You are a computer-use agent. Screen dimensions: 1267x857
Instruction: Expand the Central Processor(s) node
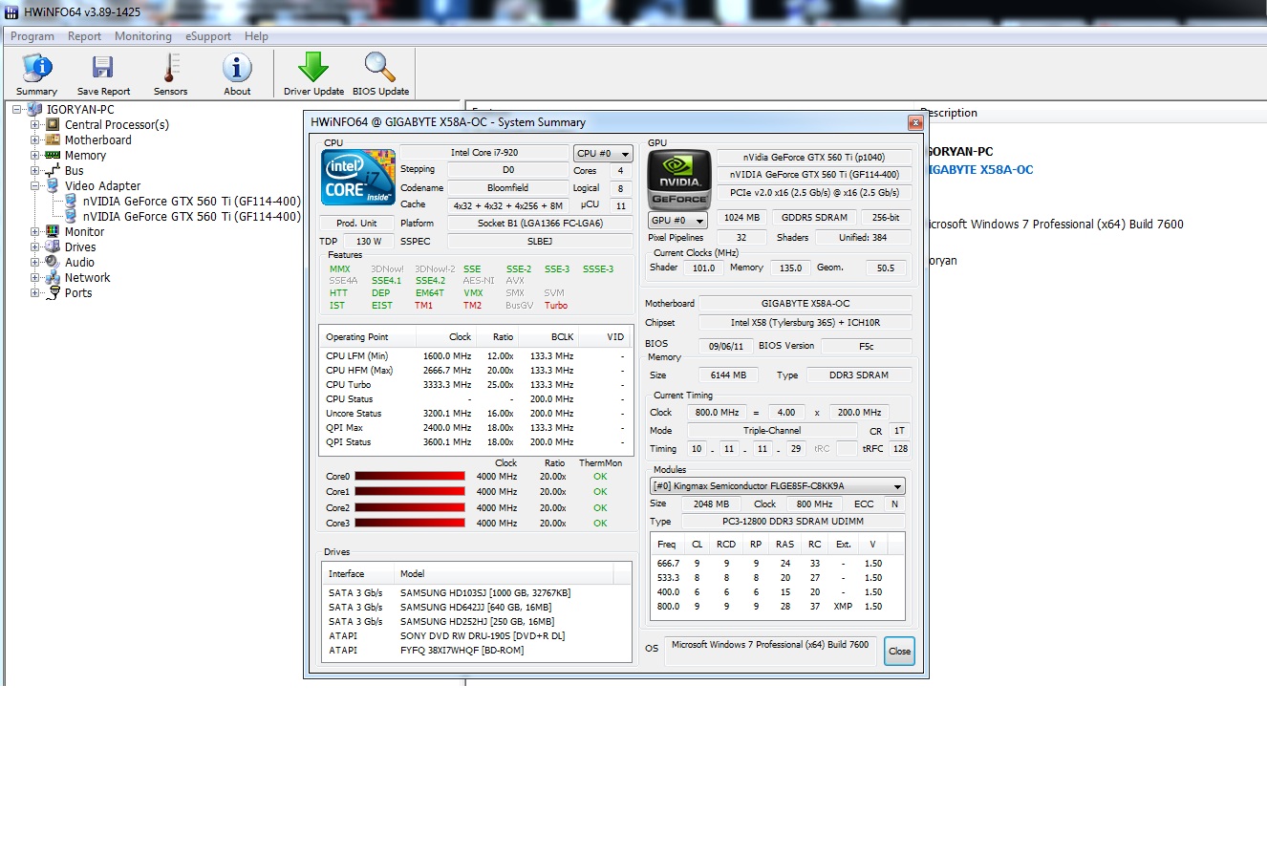pos(34,124)
